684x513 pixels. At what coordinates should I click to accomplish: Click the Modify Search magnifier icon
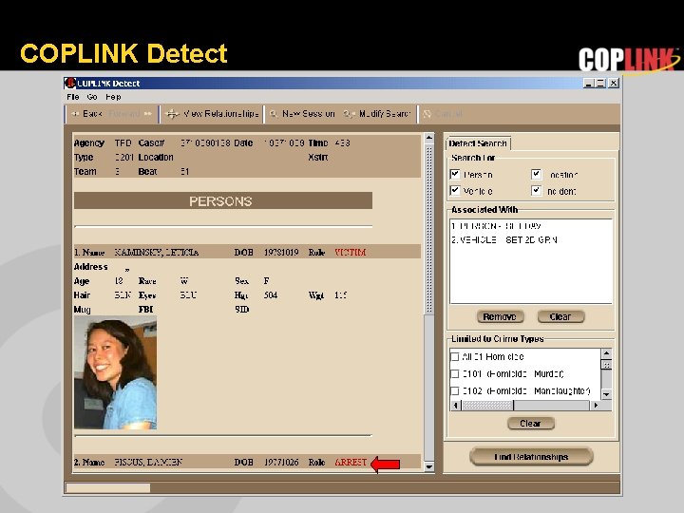[x=349, y=114]
